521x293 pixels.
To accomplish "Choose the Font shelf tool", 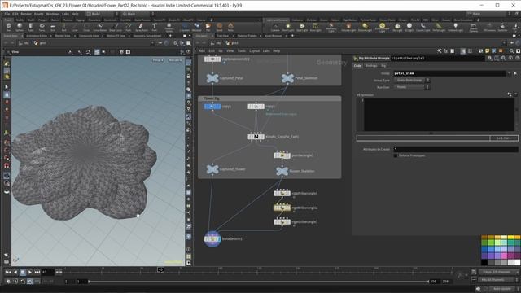I will click(x=155, y=27).
